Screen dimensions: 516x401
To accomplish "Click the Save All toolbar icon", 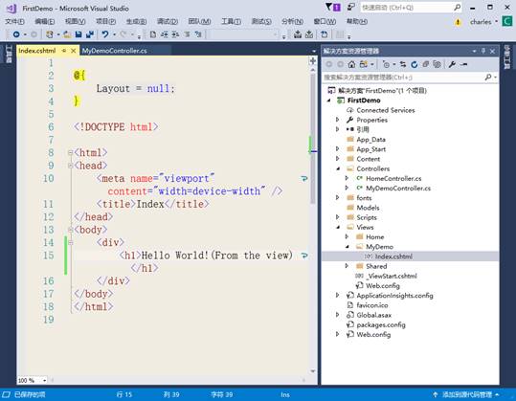I will tap(90, 34).
